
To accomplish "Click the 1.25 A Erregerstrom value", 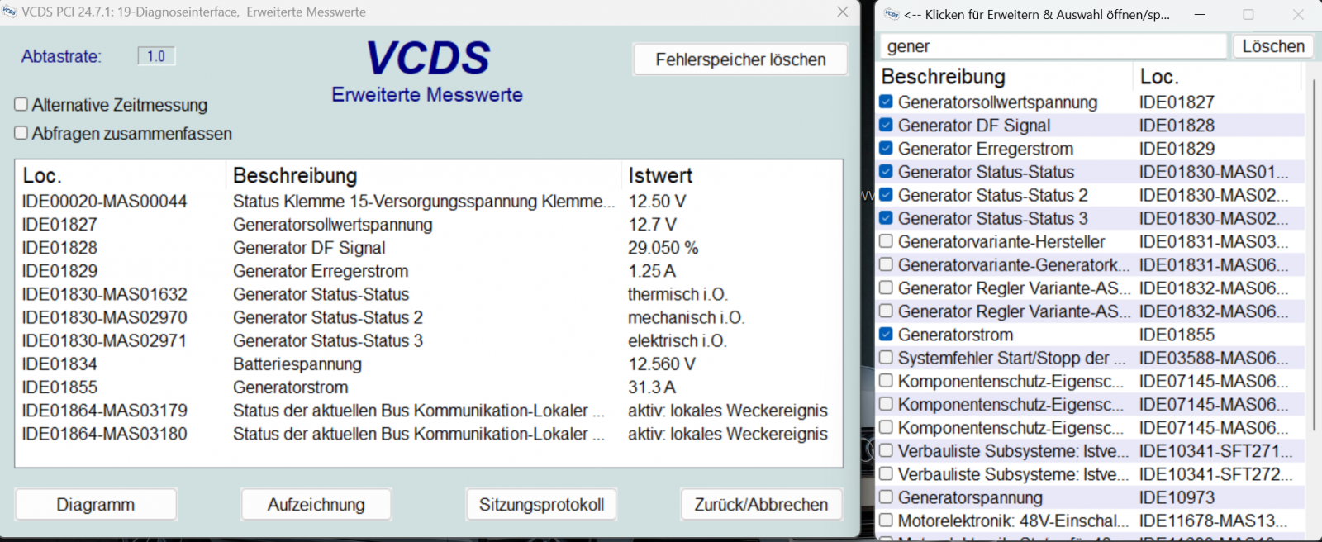I will [x=652, y=271].
